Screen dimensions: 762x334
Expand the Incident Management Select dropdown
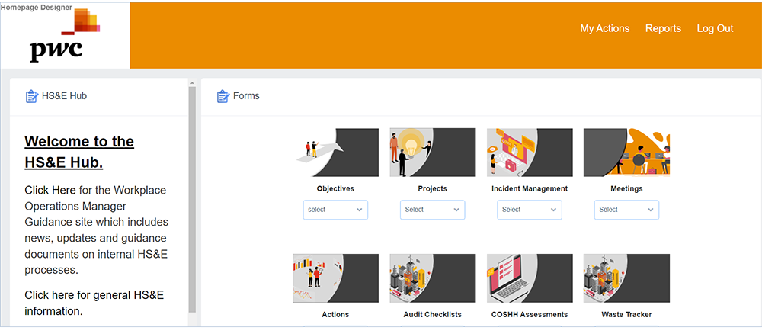coord(530,210)
